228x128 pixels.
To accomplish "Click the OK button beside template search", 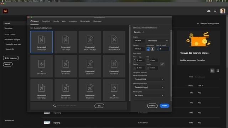I will click(x=99, y=106).
